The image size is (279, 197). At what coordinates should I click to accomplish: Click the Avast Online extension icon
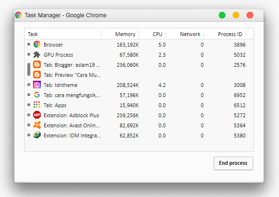(37, 125)
